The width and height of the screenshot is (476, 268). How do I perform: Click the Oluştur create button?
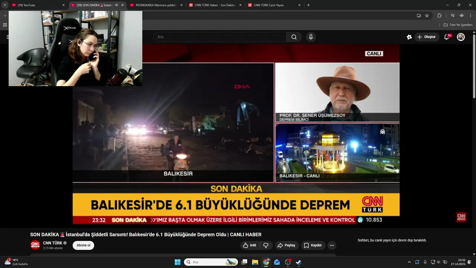427,37
